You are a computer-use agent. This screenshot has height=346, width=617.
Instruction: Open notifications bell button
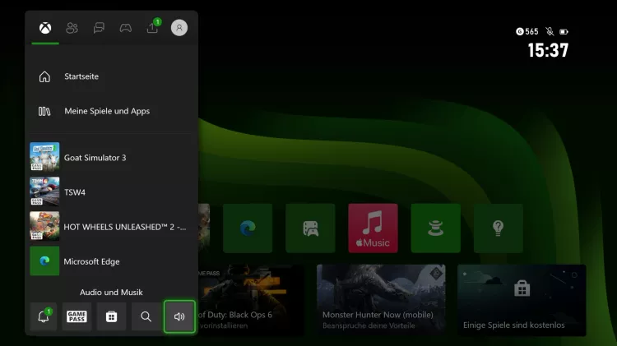(x=44, y=316)
